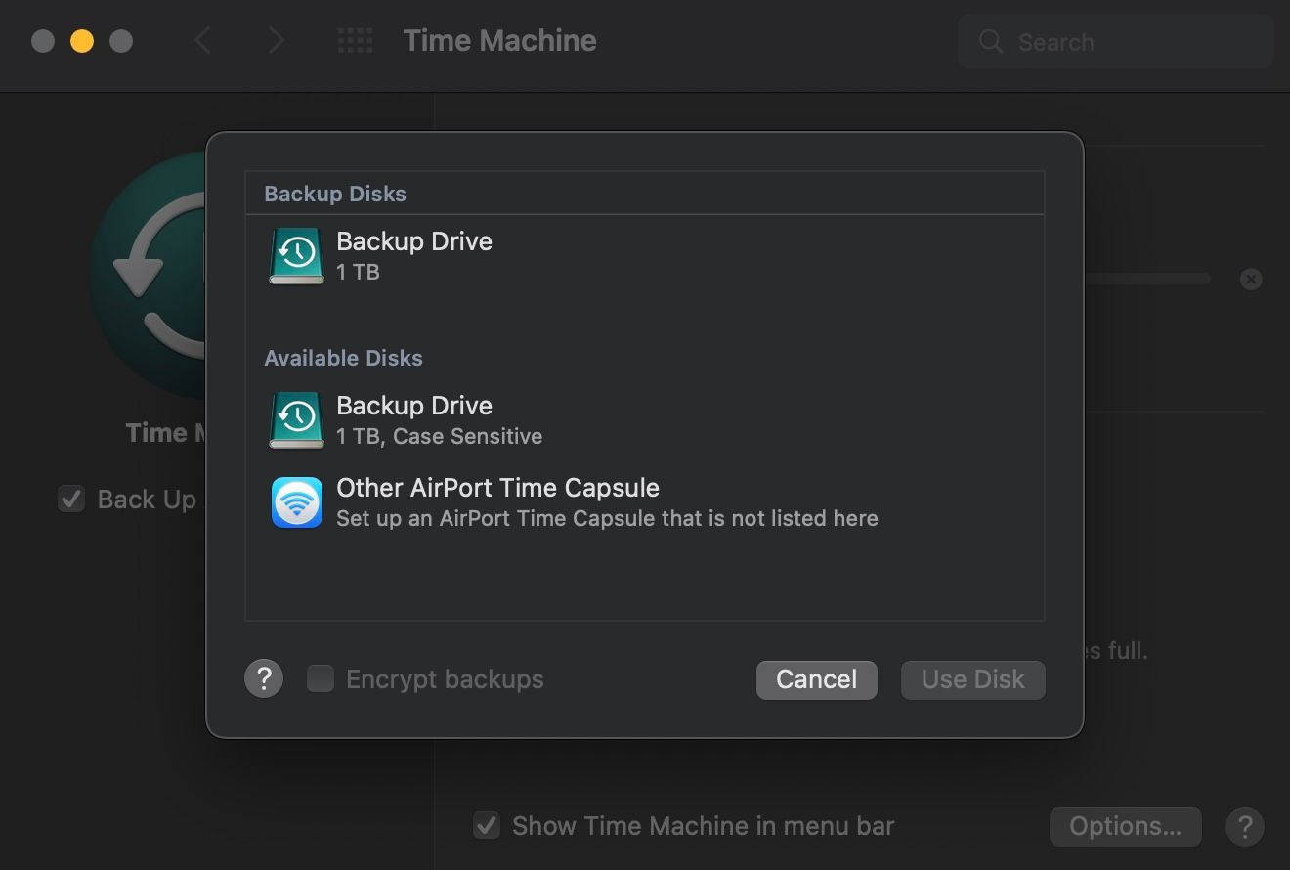This screenshot has height=870, width=1290.
Task: Click the "Other AirPort Time Capsule" label
Action: pyautogui.click(x=497, y=488)
